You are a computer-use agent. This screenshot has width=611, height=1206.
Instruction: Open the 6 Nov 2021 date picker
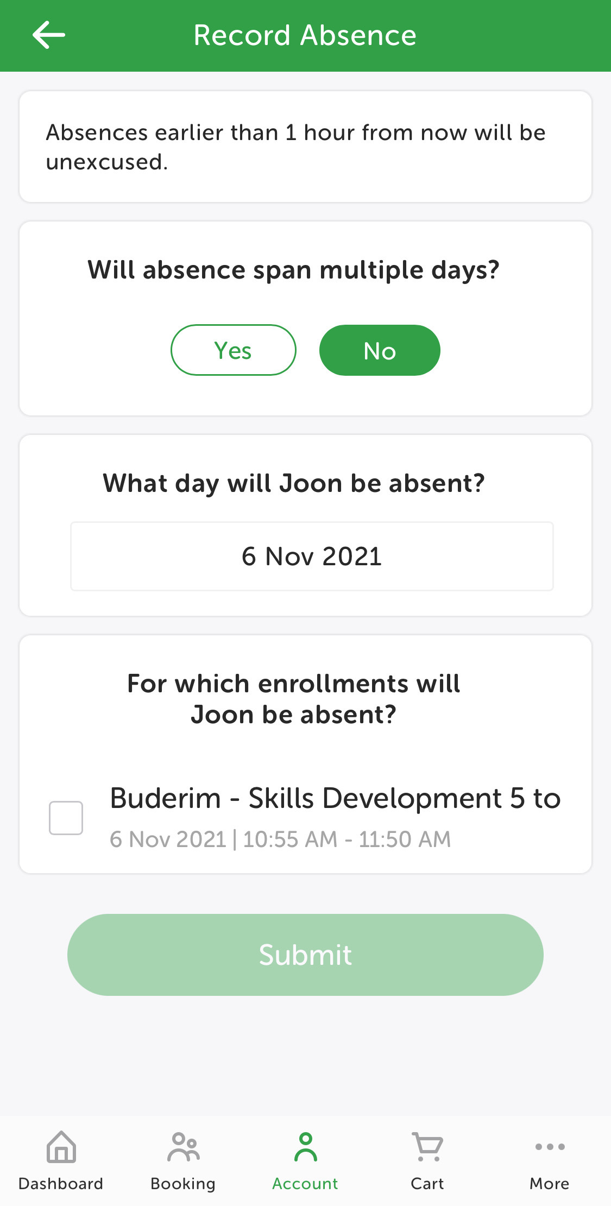(x=312, y=557)
